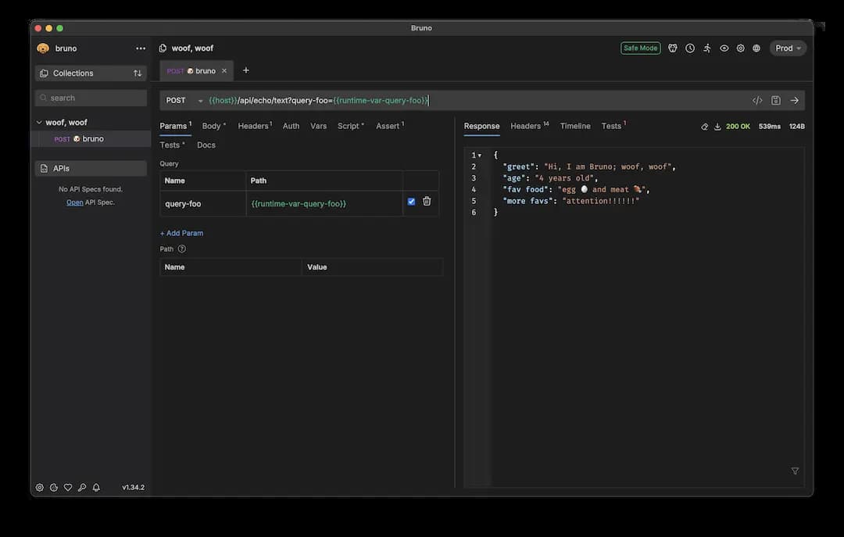This screenshot has width=844, height=537.
Task: Open notifications via the bell icon
Action: pyautogui.click(x=96, y=488)
